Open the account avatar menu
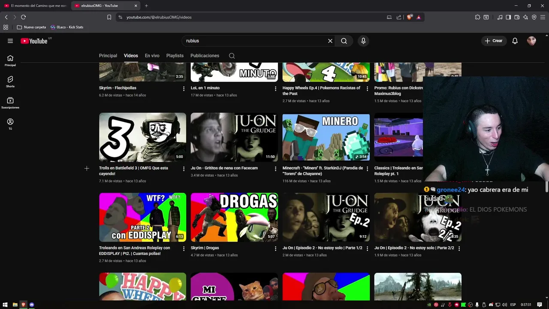The width and height of the screenshot is (549, 309). coord(531,41)
